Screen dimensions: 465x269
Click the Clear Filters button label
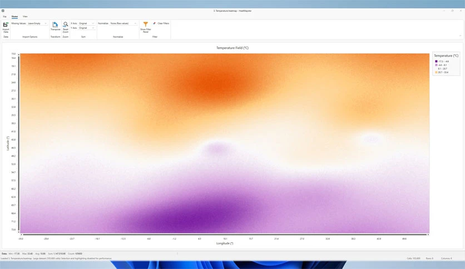(164, 23)
